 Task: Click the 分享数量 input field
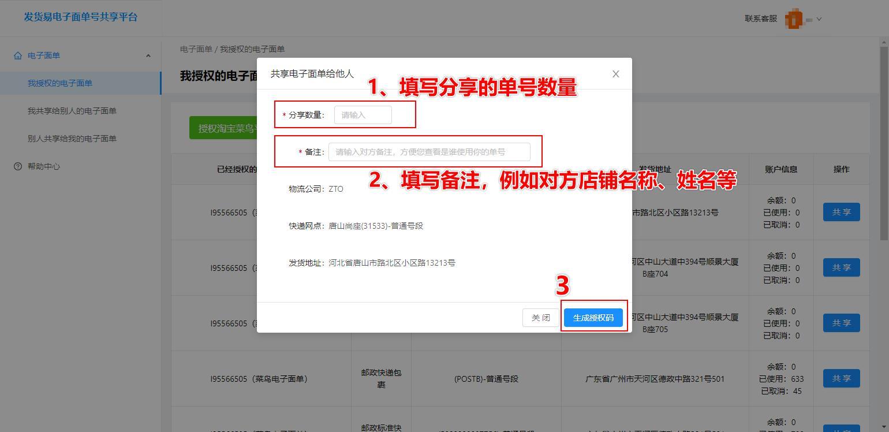tap(363, 115)
